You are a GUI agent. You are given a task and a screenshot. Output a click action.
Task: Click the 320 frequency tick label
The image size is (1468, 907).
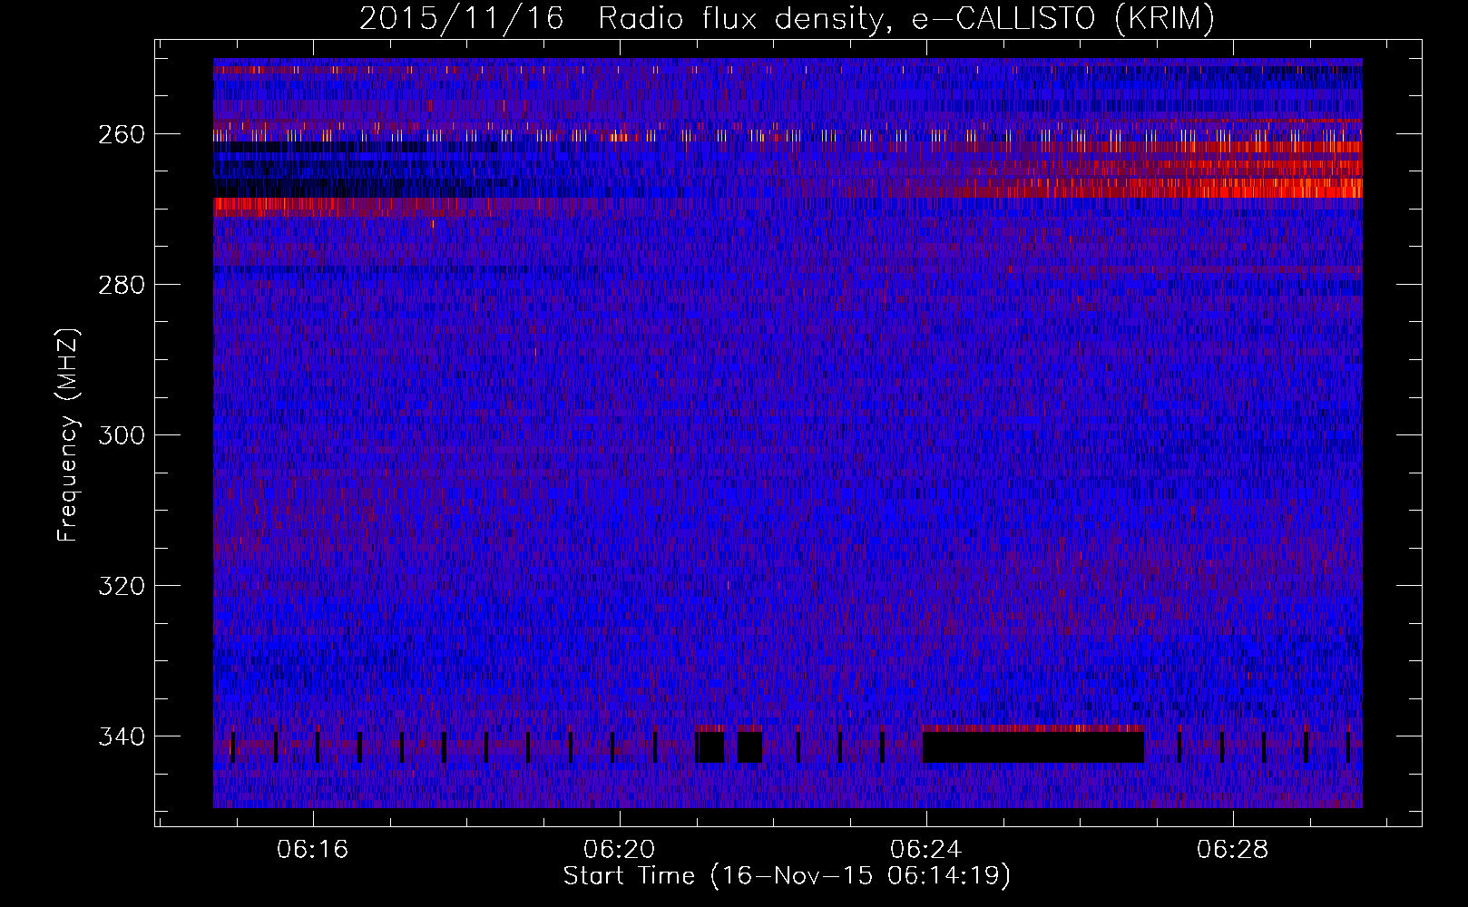click(x=121, y=586)
